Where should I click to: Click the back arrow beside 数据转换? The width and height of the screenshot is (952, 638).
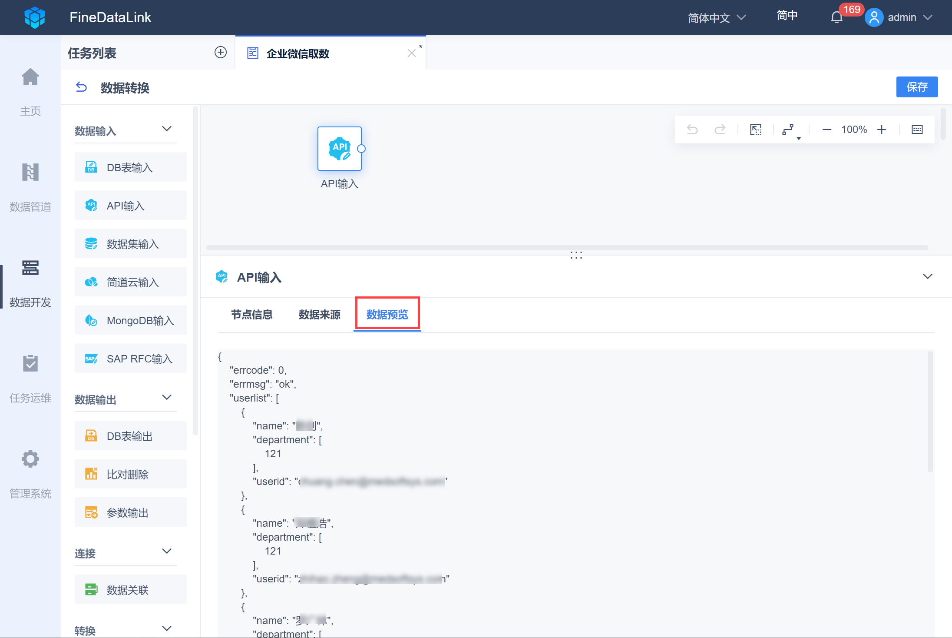[x=81, y=87]
